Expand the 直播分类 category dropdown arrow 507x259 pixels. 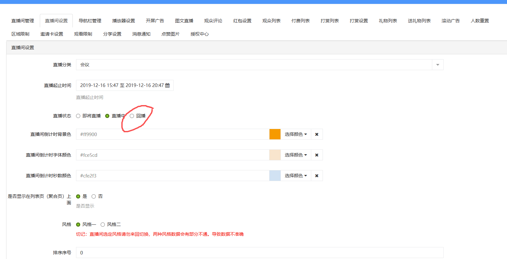point(437,65)
